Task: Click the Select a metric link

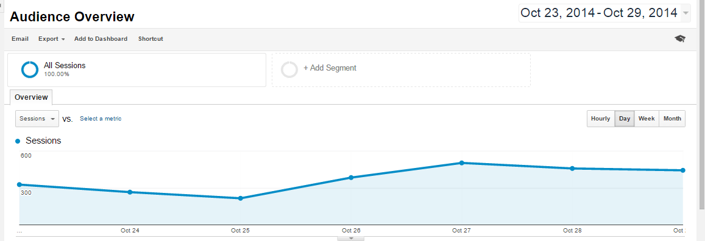Action: 101,119
